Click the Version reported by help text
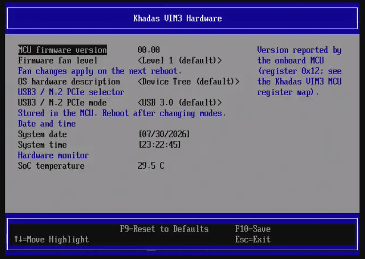The image size is (365, 259). (x=299, y=71)
